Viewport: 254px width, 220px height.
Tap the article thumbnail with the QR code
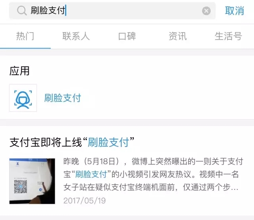tap(32, 181)
